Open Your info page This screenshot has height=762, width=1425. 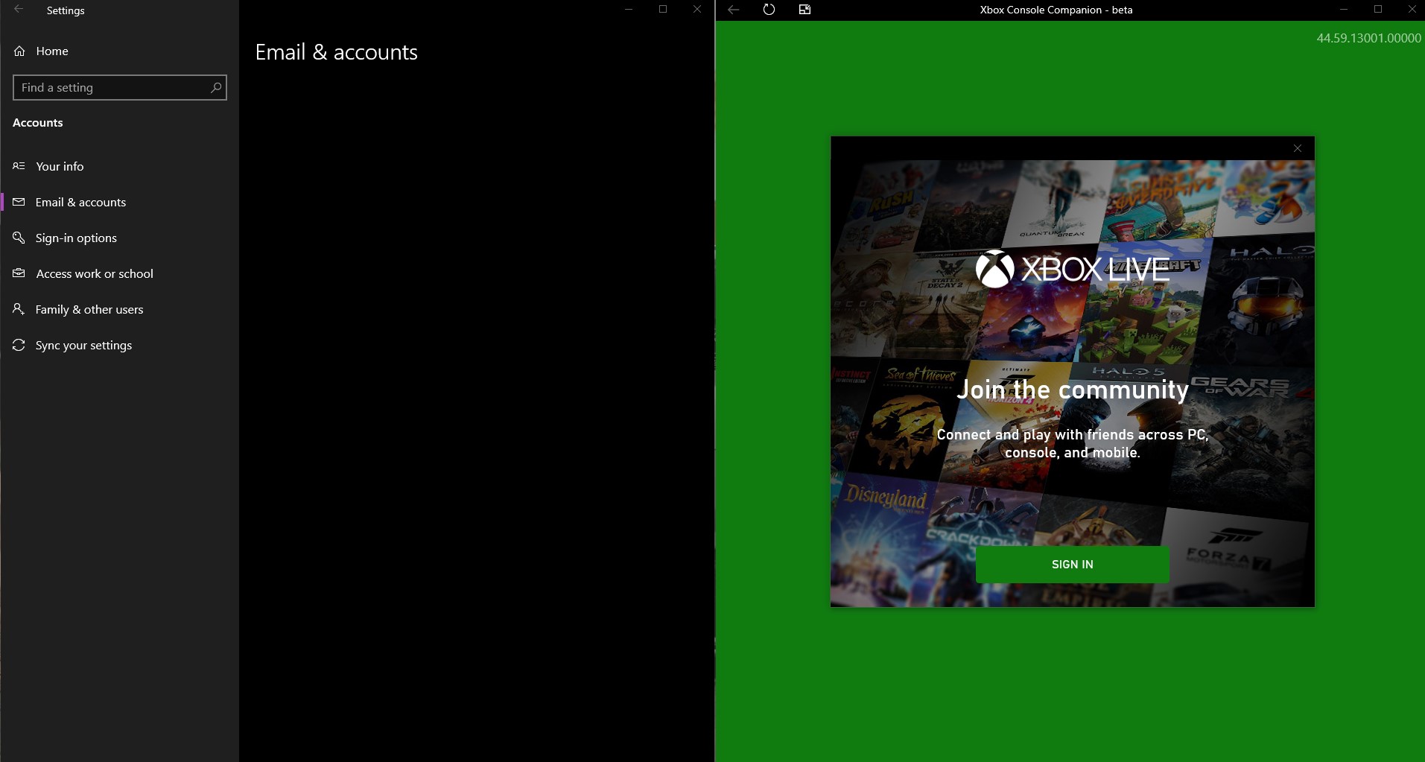119,166
